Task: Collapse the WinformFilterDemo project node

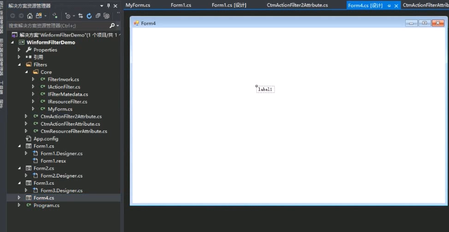Action: [x=12, y=42]
